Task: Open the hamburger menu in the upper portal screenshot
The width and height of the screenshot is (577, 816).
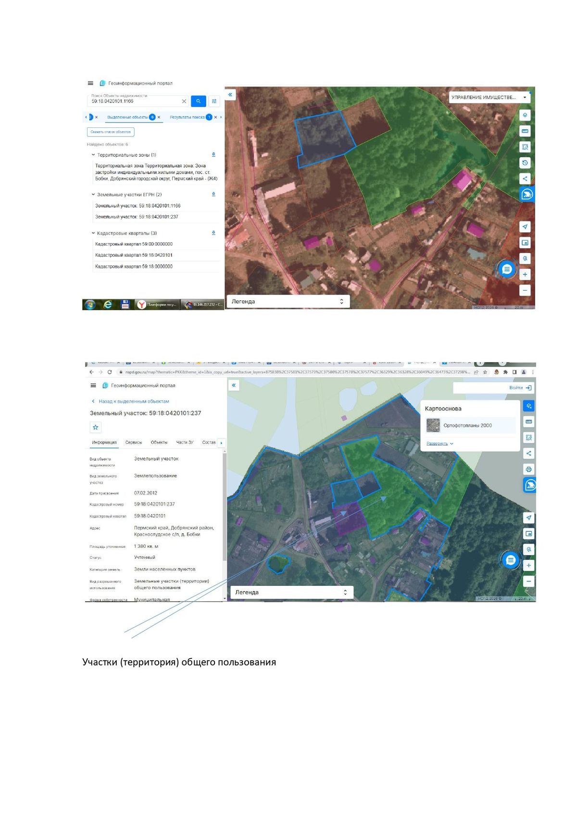Action: click(90, 83)
